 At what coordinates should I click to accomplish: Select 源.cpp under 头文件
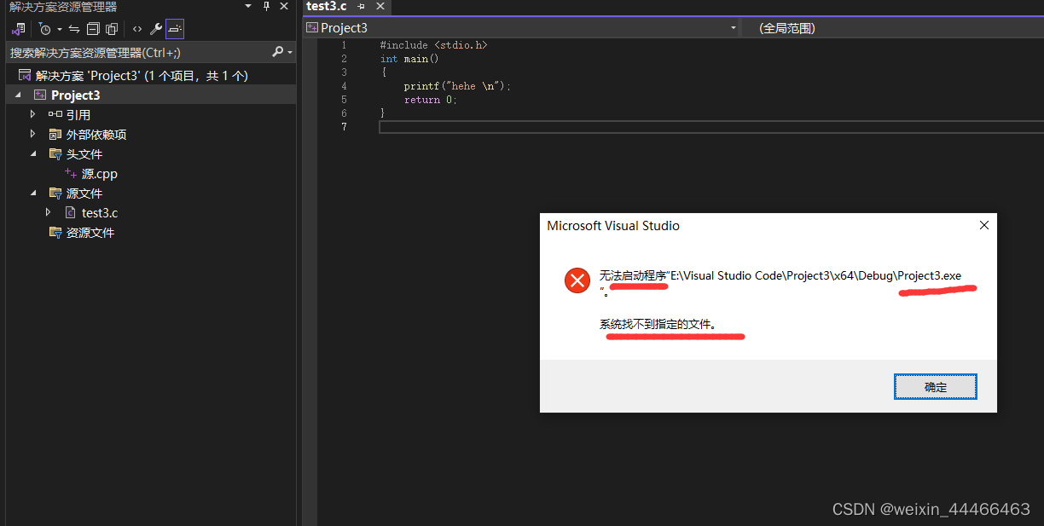click(100, 173)
